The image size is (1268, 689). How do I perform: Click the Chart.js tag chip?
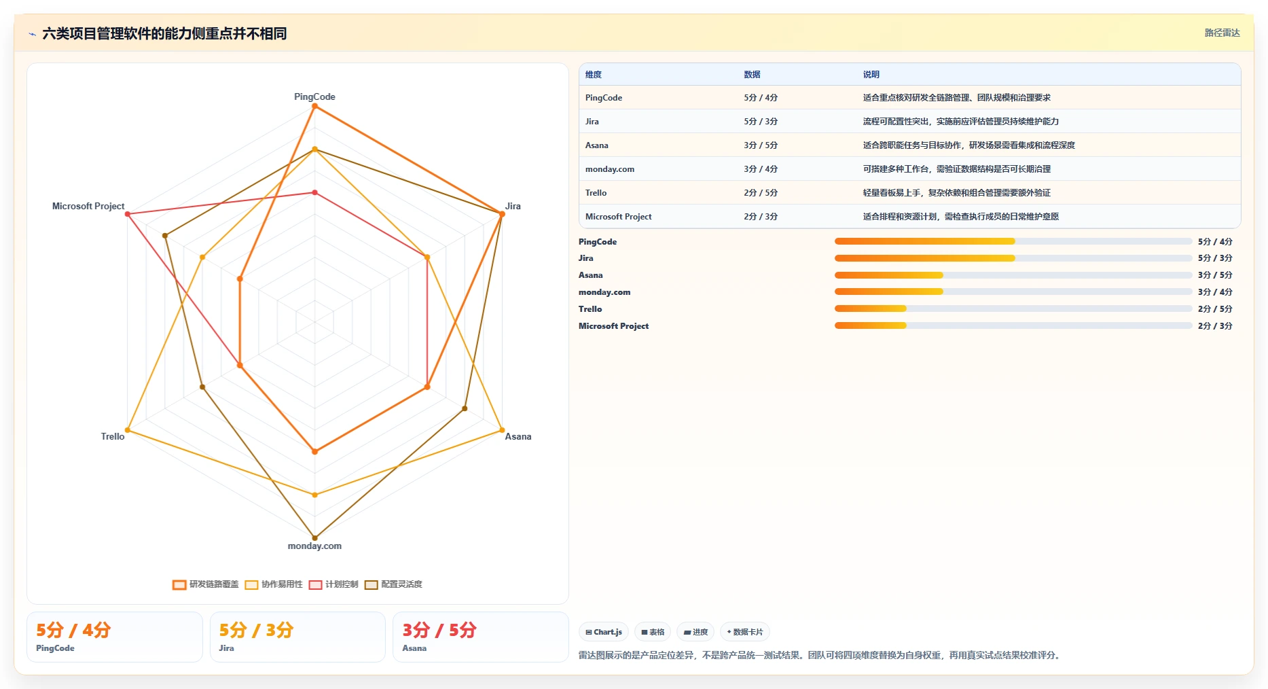(x=604, y=632)
